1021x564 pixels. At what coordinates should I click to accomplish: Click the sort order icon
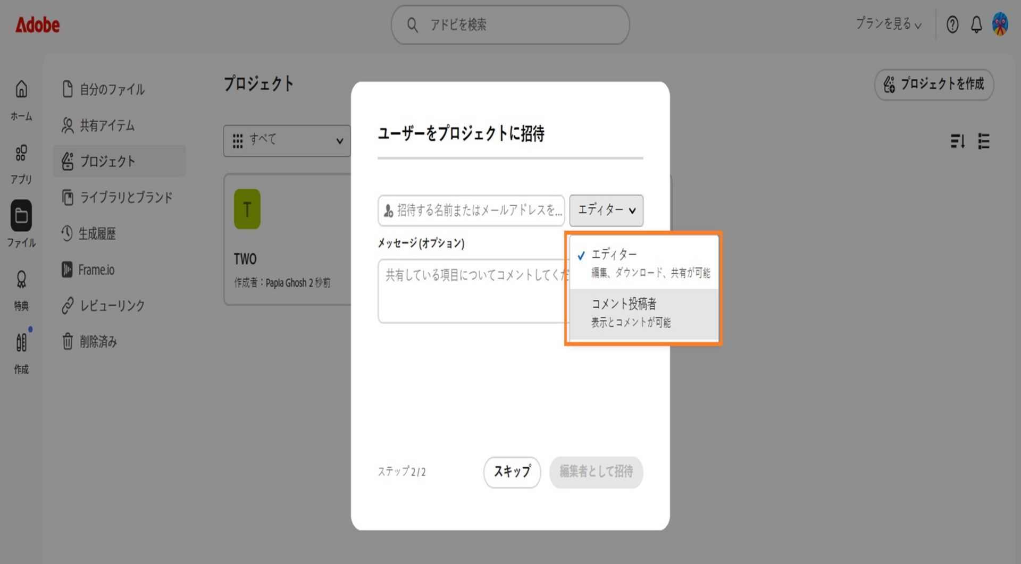(x=957, y=141)
